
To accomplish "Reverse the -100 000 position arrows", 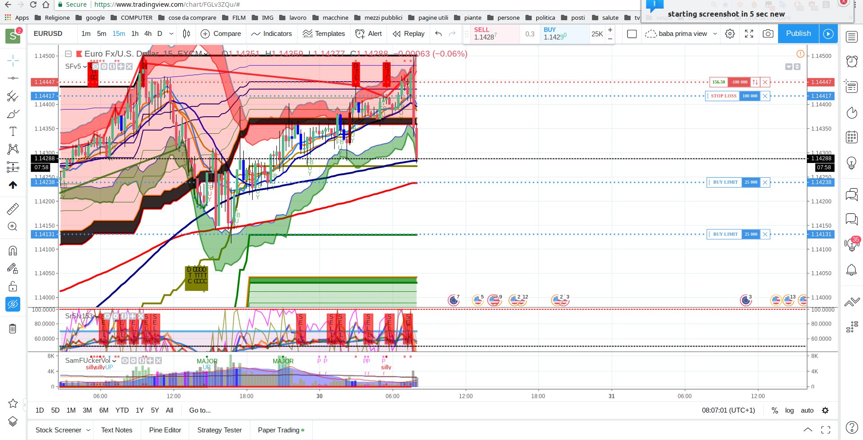I will point(755,82).
